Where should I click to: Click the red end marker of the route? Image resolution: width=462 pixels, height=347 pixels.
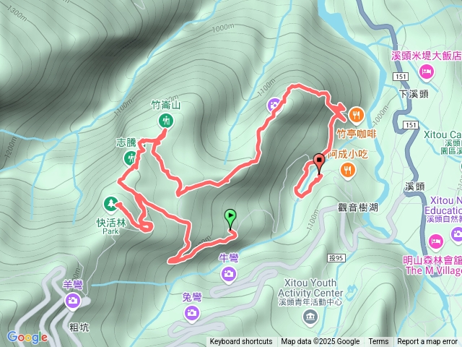point(319,163)
